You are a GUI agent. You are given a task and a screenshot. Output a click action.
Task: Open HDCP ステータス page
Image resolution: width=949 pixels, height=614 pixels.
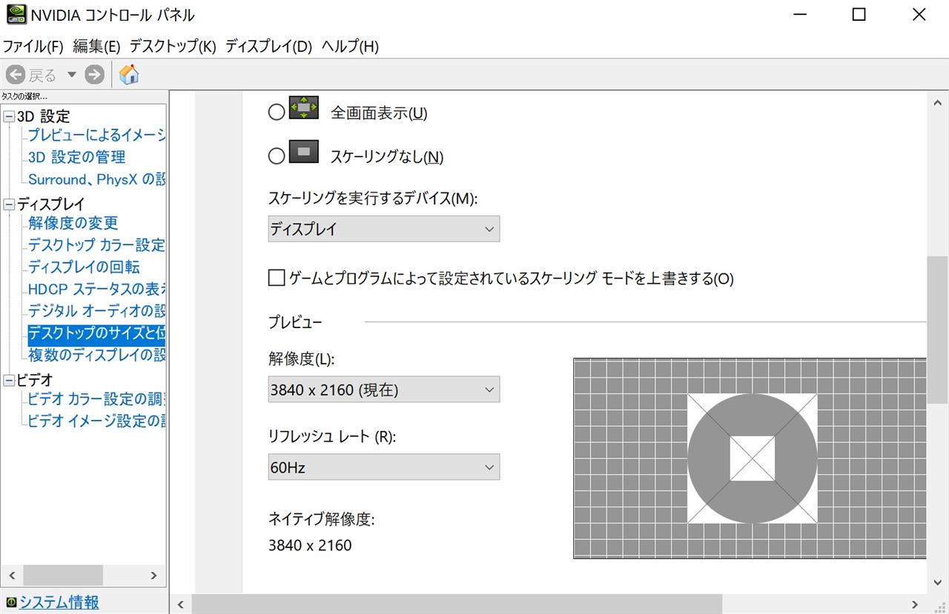[x=96, y=289]
